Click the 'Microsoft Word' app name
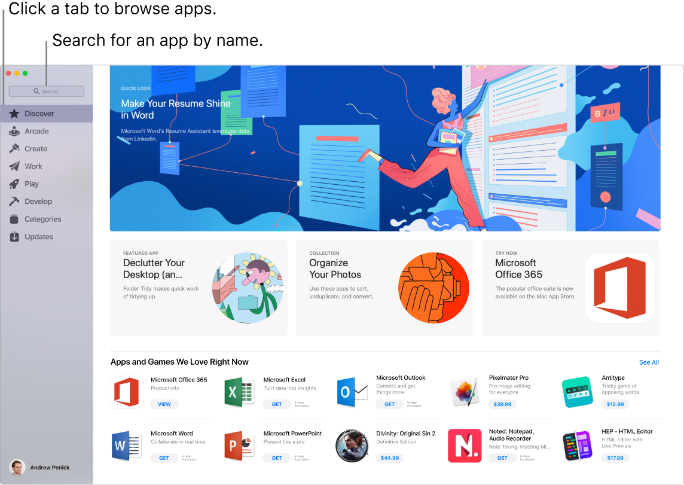 tap(172, 434)
